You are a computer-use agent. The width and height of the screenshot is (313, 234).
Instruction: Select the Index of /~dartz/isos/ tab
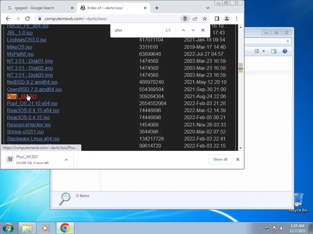tap(113, 8)
